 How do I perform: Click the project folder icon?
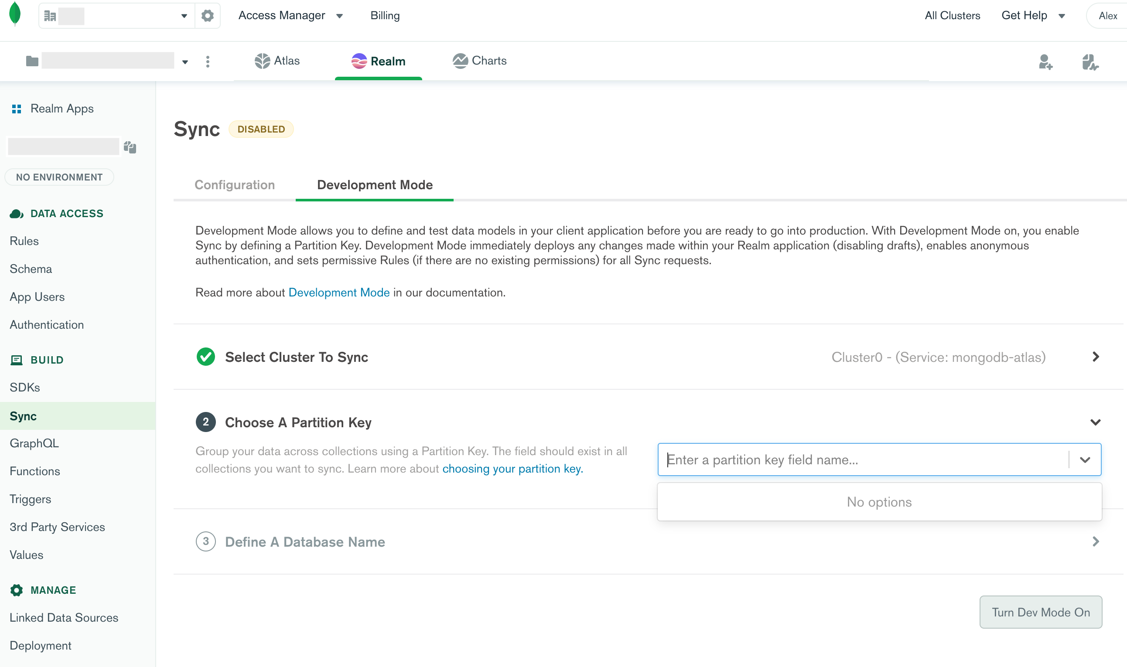[x=32, y=61]
